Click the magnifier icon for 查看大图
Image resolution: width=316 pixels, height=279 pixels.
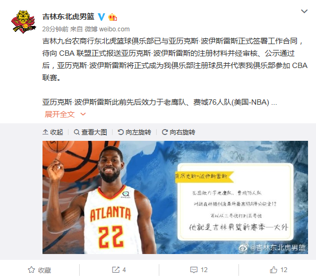tap(76, 132)
